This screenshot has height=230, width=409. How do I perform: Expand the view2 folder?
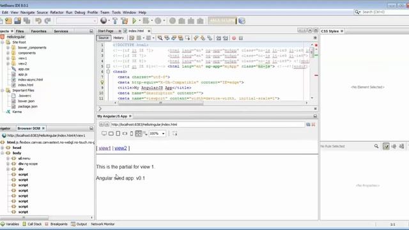(8, 64)
